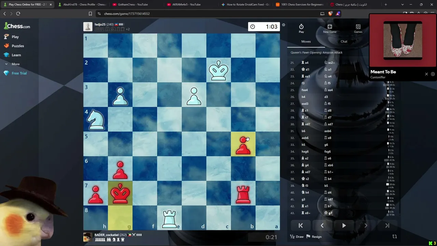Select move 43 e8+ in the move list
437x246 pixels.
pyautogui.click(x=306, y=213)
